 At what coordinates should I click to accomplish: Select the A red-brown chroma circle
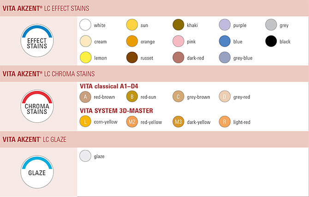tap(85, 97)
